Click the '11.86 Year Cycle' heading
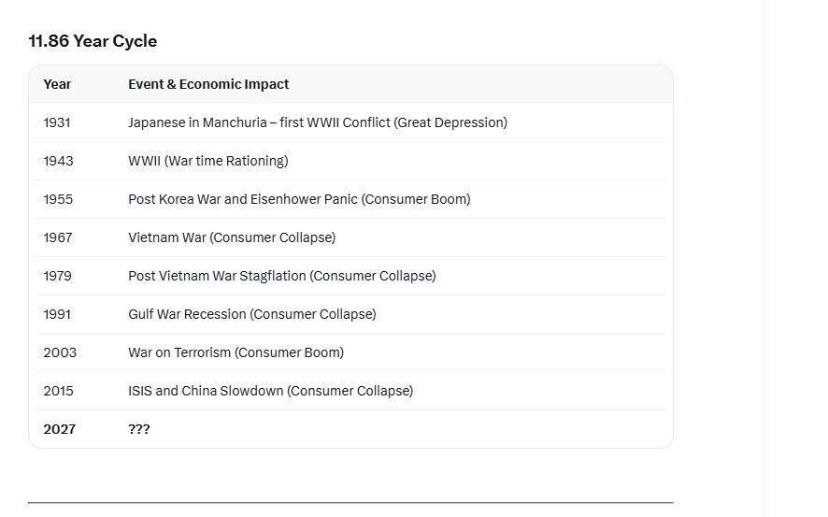The height and width of the screenshot is (517, 828). [x=93, y=41]
